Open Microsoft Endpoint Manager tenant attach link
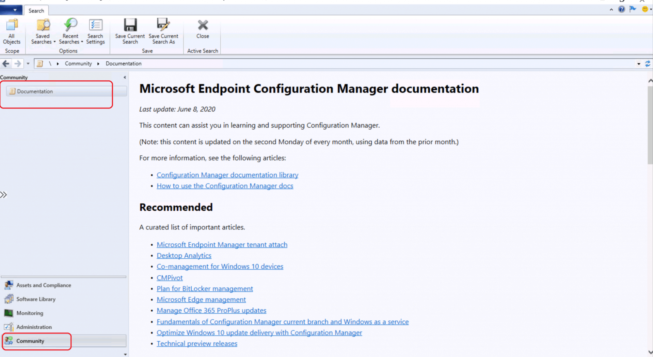653x357 pixels. (222, 245)
